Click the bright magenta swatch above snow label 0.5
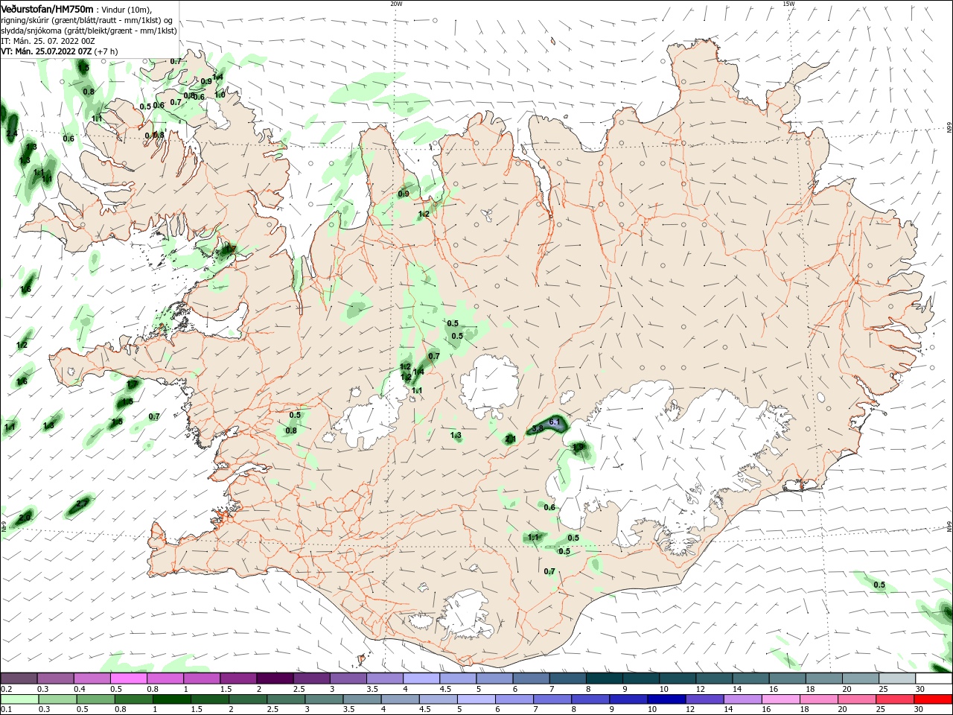The height and width of the screenshot is (715, 953). point(128,679)
